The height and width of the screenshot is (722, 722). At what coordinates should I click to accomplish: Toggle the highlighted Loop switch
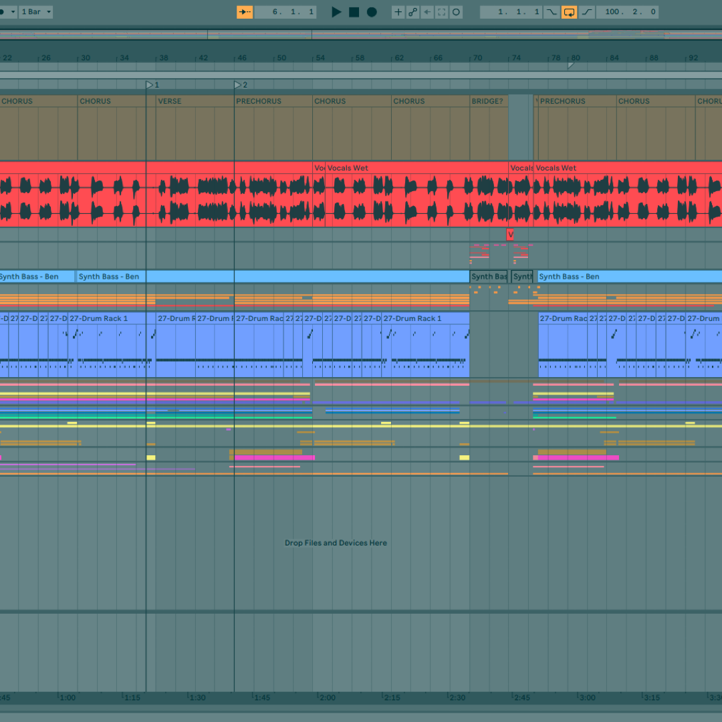pos(569,12)
